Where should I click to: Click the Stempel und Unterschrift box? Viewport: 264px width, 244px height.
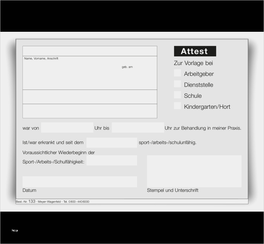click(194, 171)
